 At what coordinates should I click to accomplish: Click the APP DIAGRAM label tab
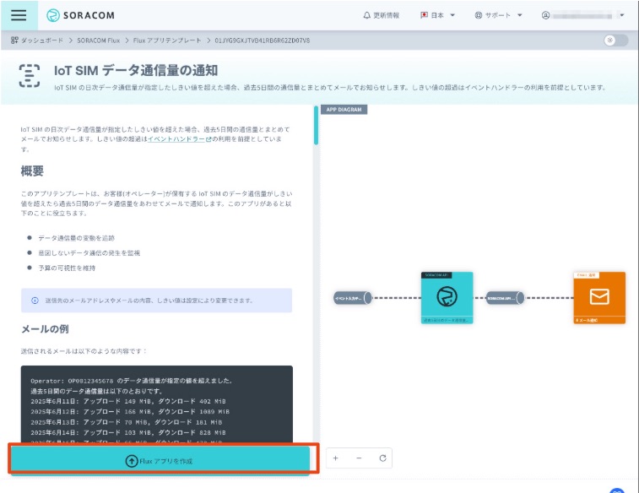pos(344,110)
